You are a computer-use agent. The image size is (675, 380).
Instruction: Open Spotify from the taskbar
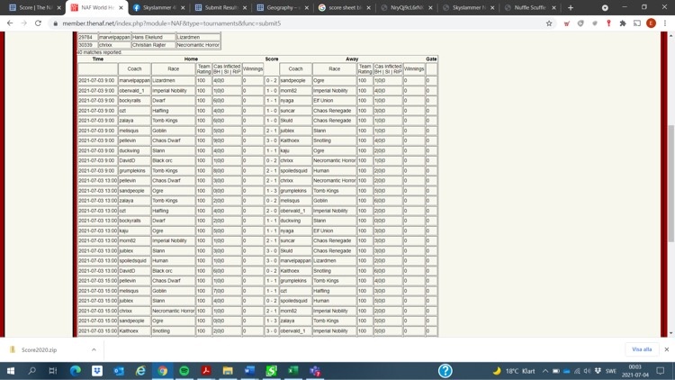(x=184, y=371)
